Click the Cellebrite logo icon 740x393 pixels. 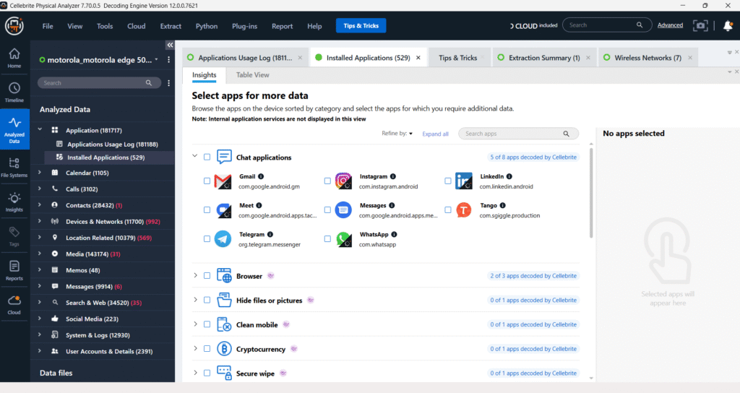click(x=14, y=25)
